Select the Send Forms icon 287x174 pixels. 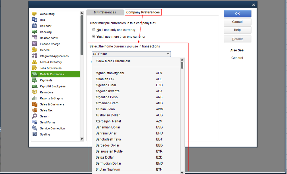click(x=34, y=122)
